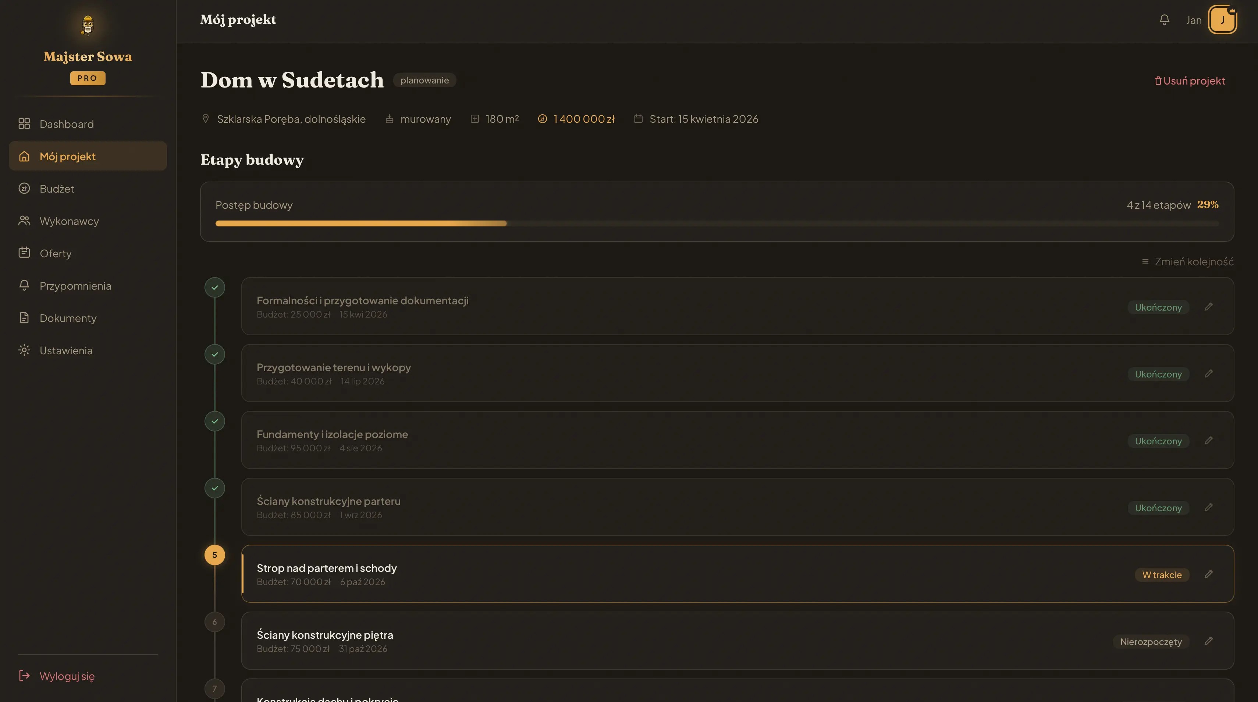
Task: Select Mój projekt in the sidebar
Action: pos(88,156)
